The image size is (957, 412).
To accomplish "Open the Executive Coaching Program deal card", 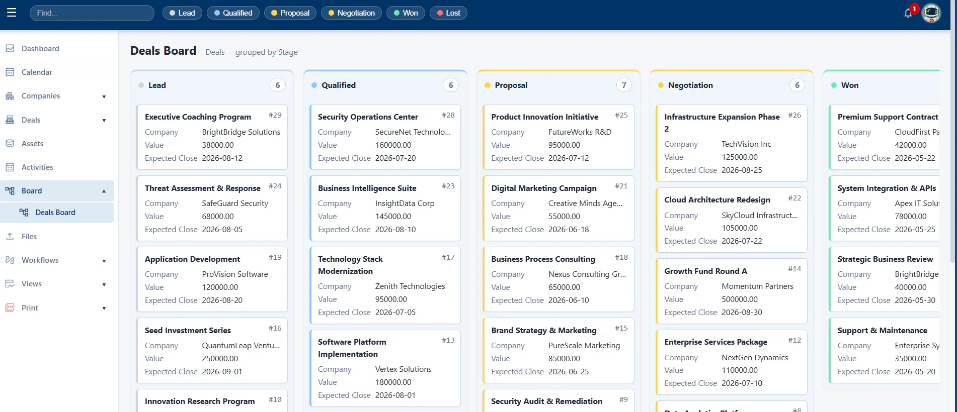I will [x=212, y=137].
